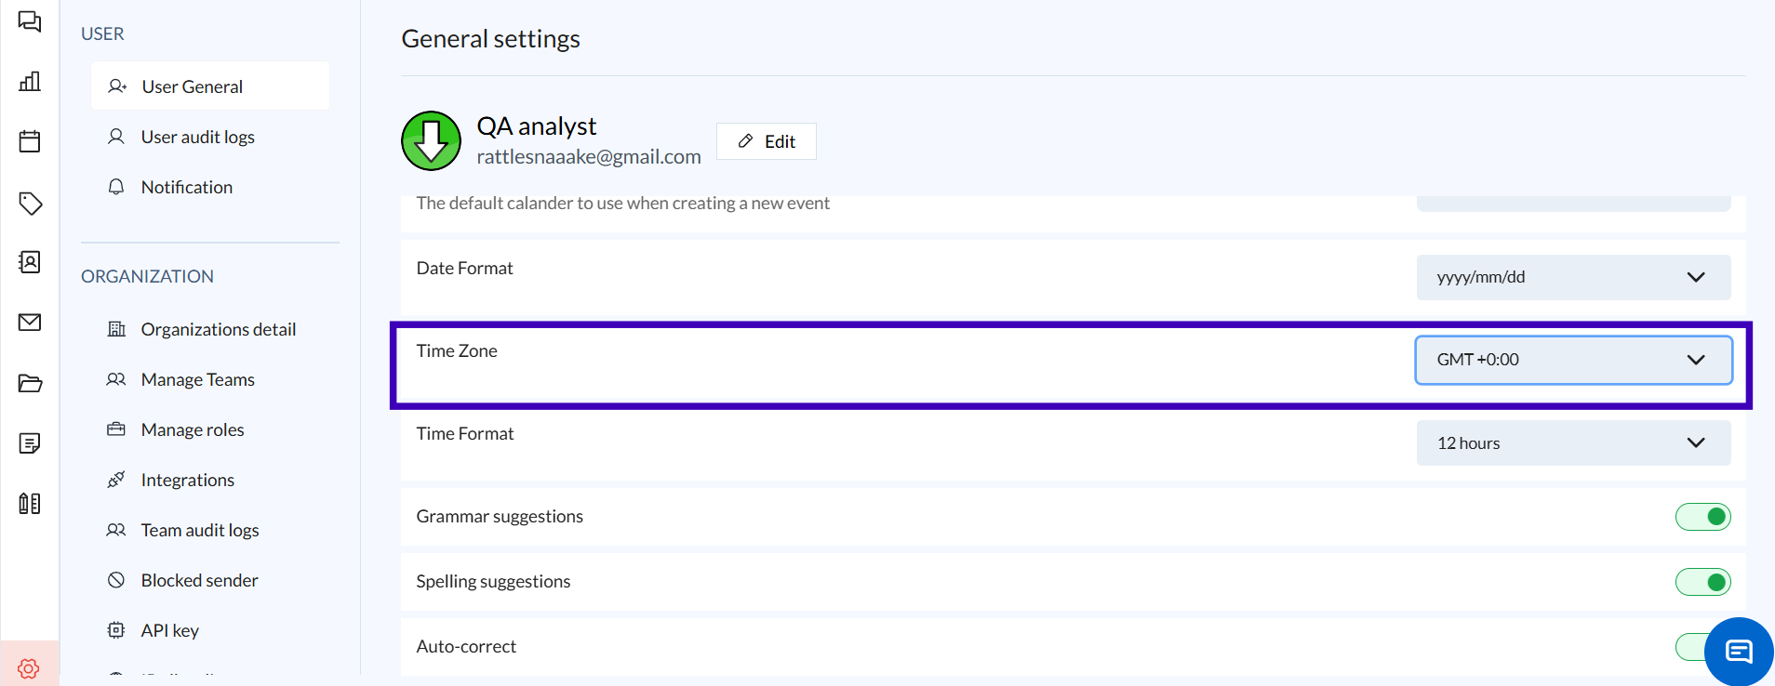
Task: Open the calendar icon in left rail
Action: tap(30, 141)
